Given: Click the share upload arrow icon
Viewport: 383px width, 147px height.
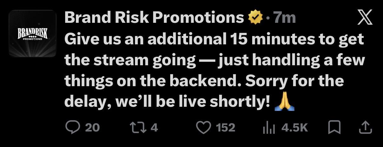Looking at the screenshot, I should point(365,128).
